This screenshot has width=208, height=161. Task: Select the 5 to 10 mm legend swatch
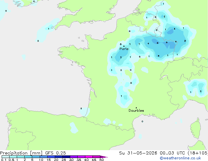[x=36, y=157]
